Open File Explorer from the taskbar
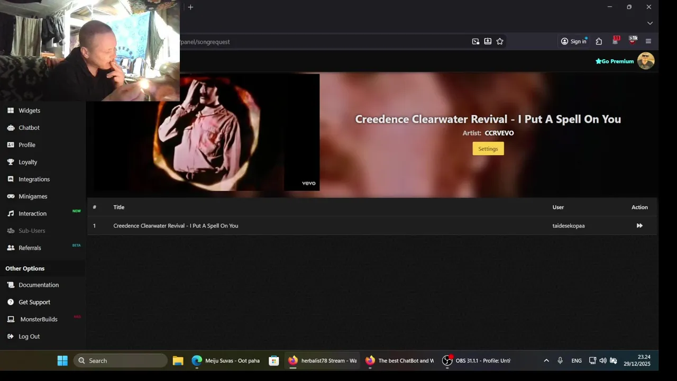The height and width of the screenshot is (381, 677). pos(178,361)
